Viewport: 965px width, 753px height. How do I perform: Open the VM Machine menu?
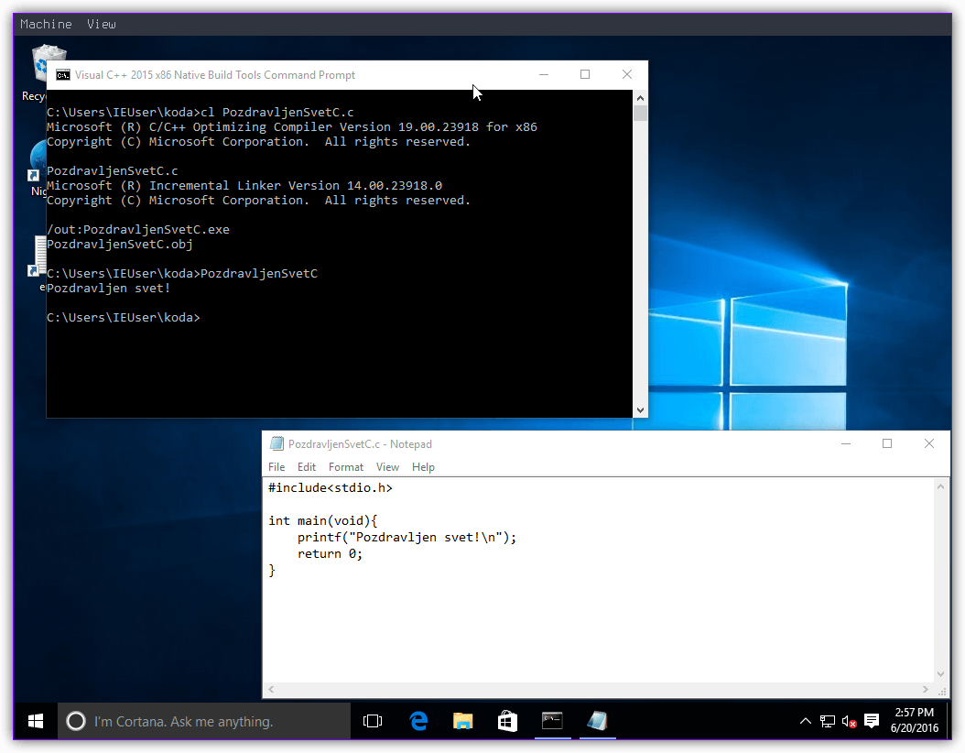46,24
